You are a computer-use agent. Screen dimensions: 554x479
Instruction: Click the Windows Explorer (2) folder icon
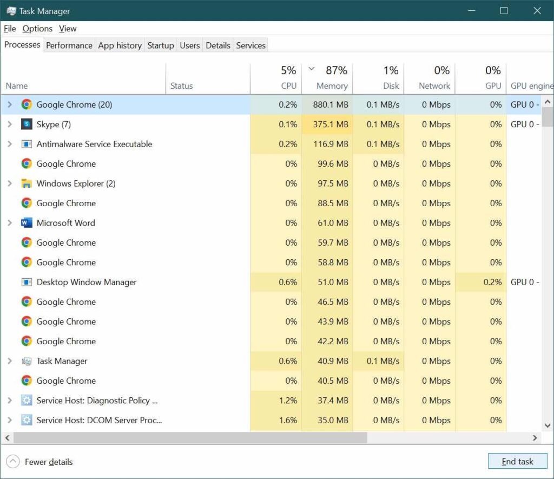tap(27, 183)
